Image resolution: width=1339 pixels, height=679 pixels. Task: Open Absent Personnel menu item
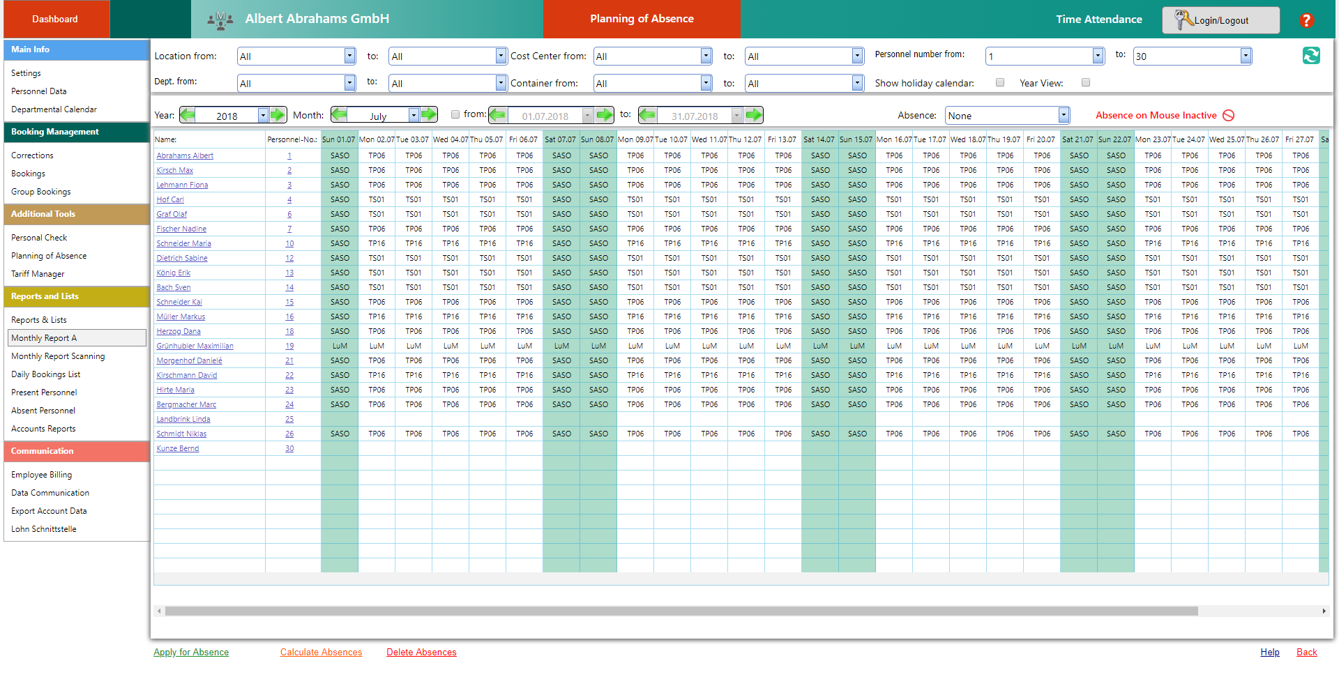click(43, 411)
